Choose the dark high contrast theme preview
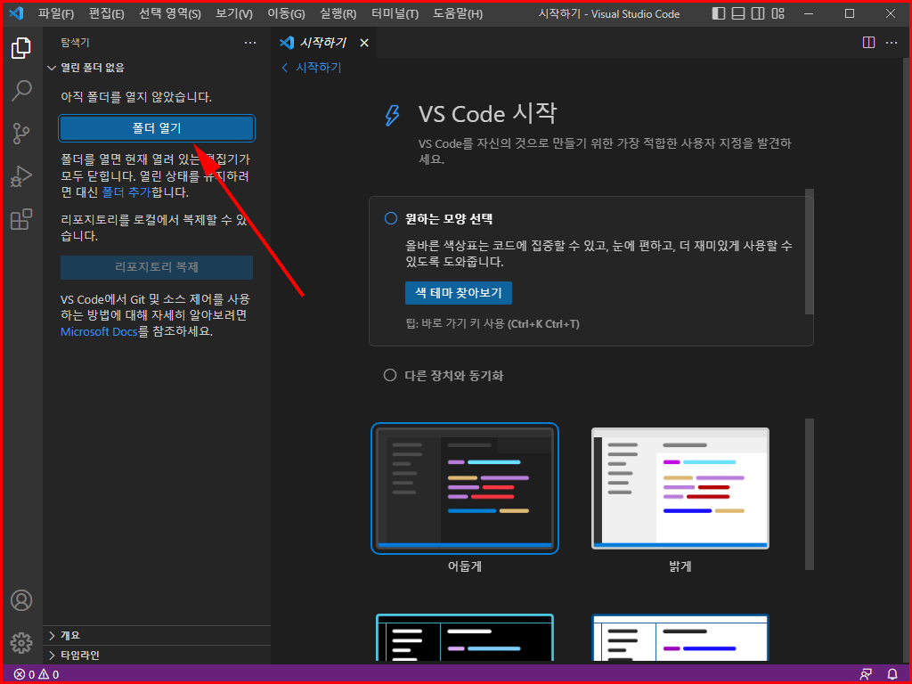Screen dimensions: 912x684 (x=465, y=638)
